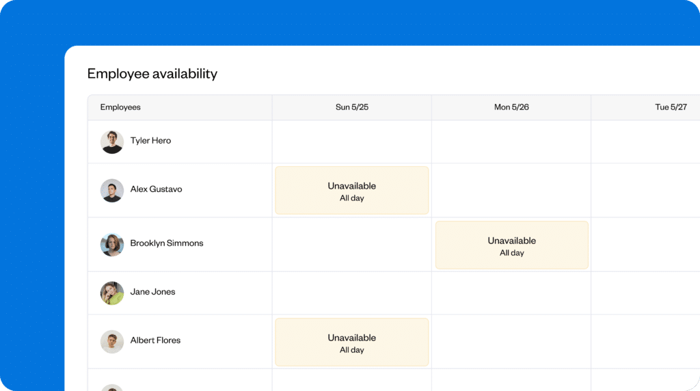Screen dimensions: 700x391
Task: Click the Sun 5/25 column header
Action: [x=352, y=107]
